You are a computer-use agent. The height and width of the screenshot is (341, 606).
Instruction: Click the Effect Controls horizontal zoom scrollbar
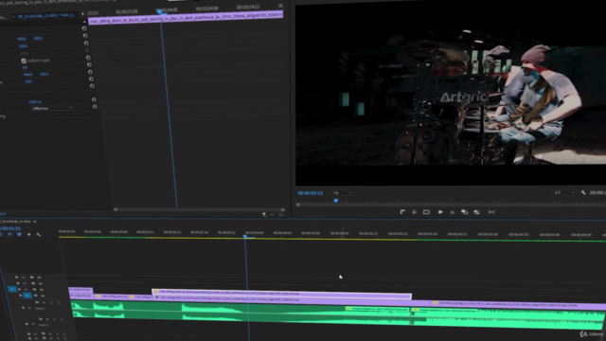coord(199,209)
